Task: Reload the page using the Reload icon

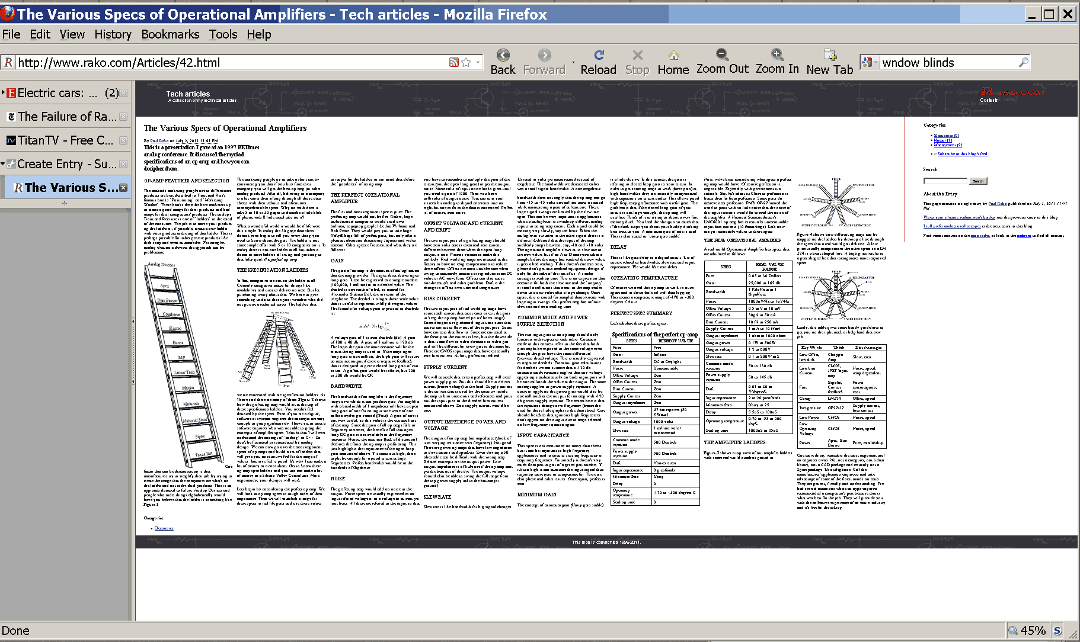Action: click(x=599, y=55)
